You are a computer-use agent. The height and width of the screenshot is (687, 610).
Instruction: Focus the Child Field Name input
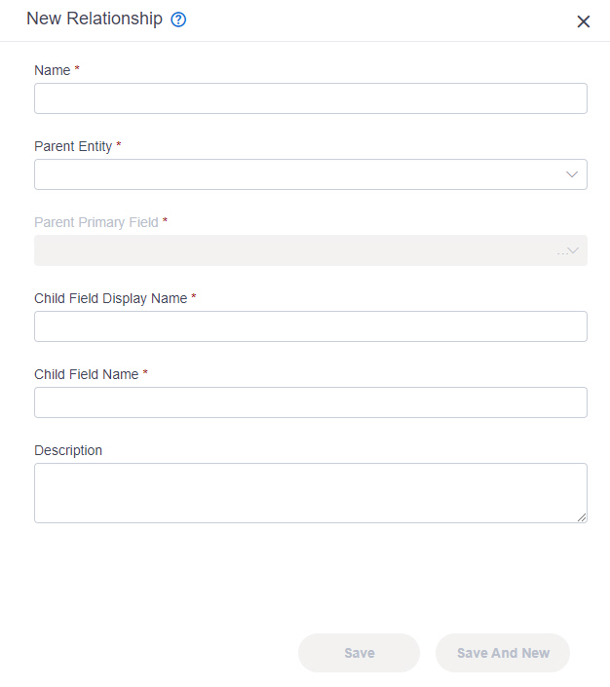311,402
